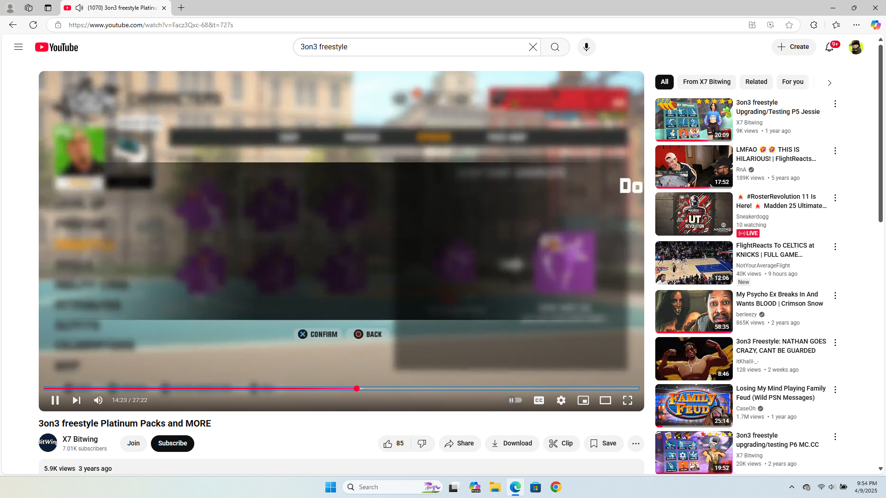Create a clip of the video
Image resolution: width=886 pixels, height=498 pixels.
561,444
